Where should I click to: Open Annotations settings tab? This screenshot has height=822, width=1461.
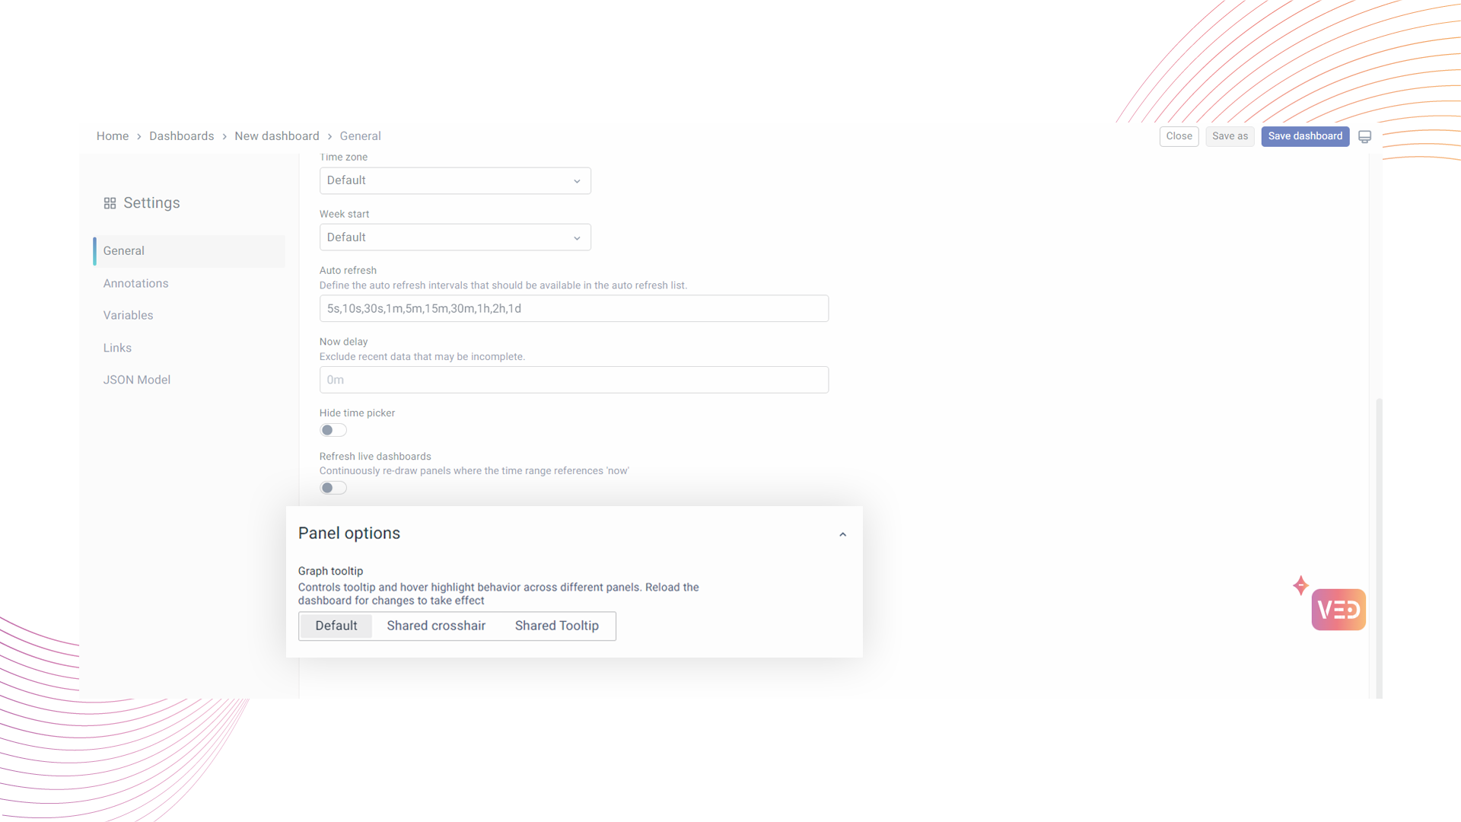[135, 283]
